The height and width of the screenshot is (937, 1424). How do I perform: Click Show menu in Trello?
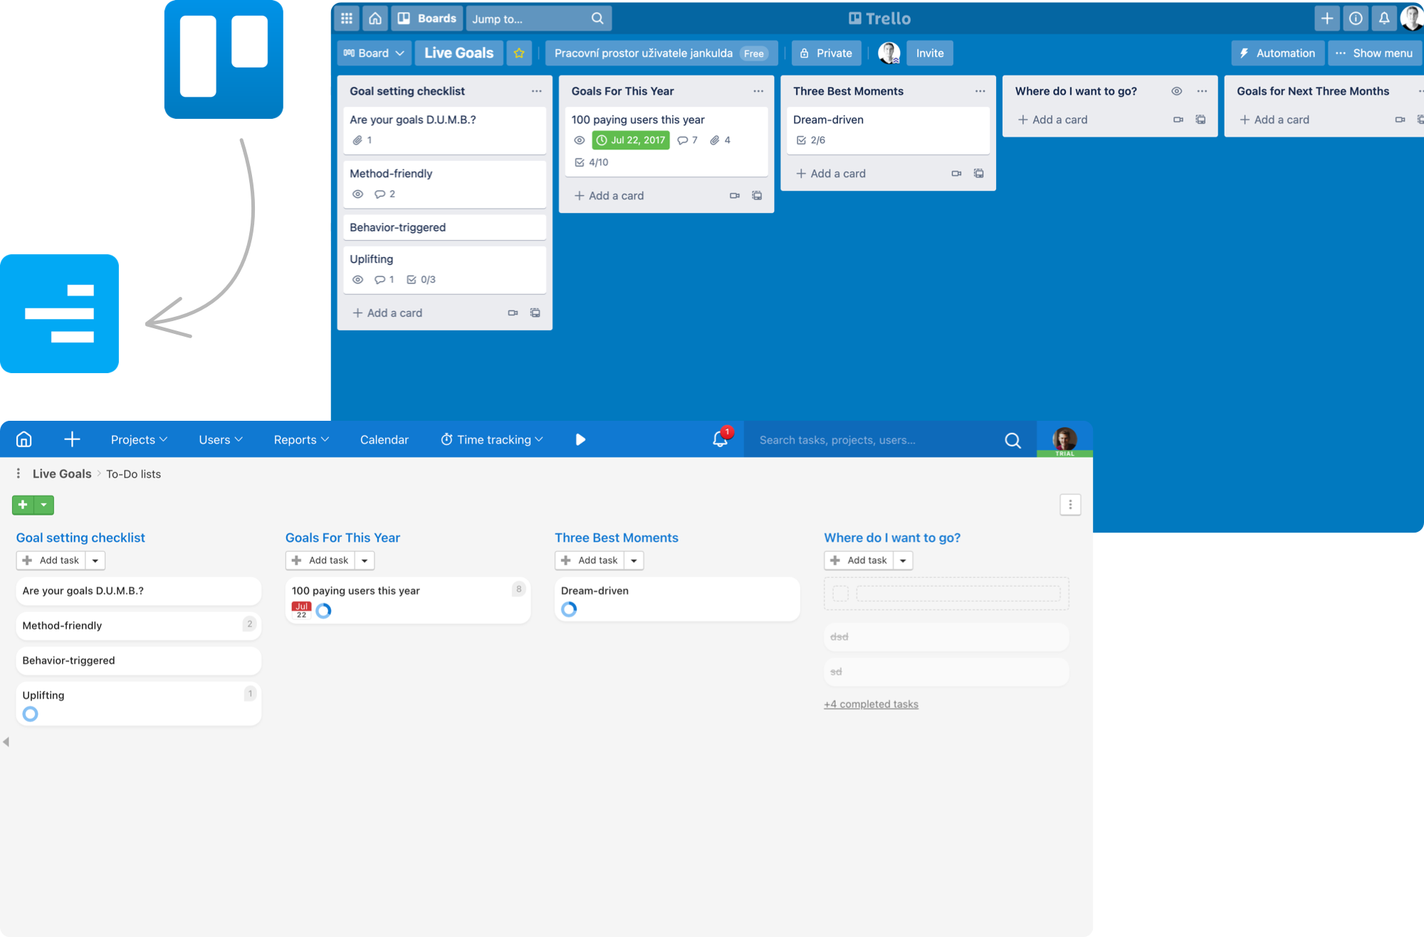[1374, 53]
